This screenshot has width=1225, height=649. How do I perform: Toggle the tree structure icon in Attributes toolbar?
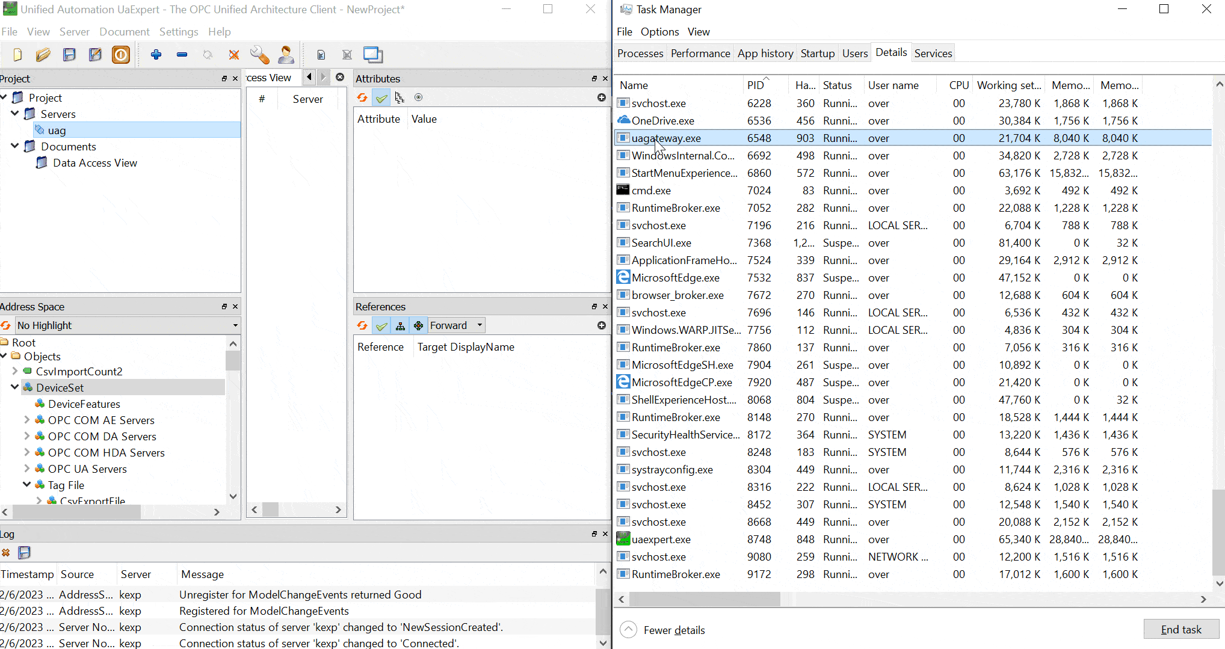tap(400, 97)
